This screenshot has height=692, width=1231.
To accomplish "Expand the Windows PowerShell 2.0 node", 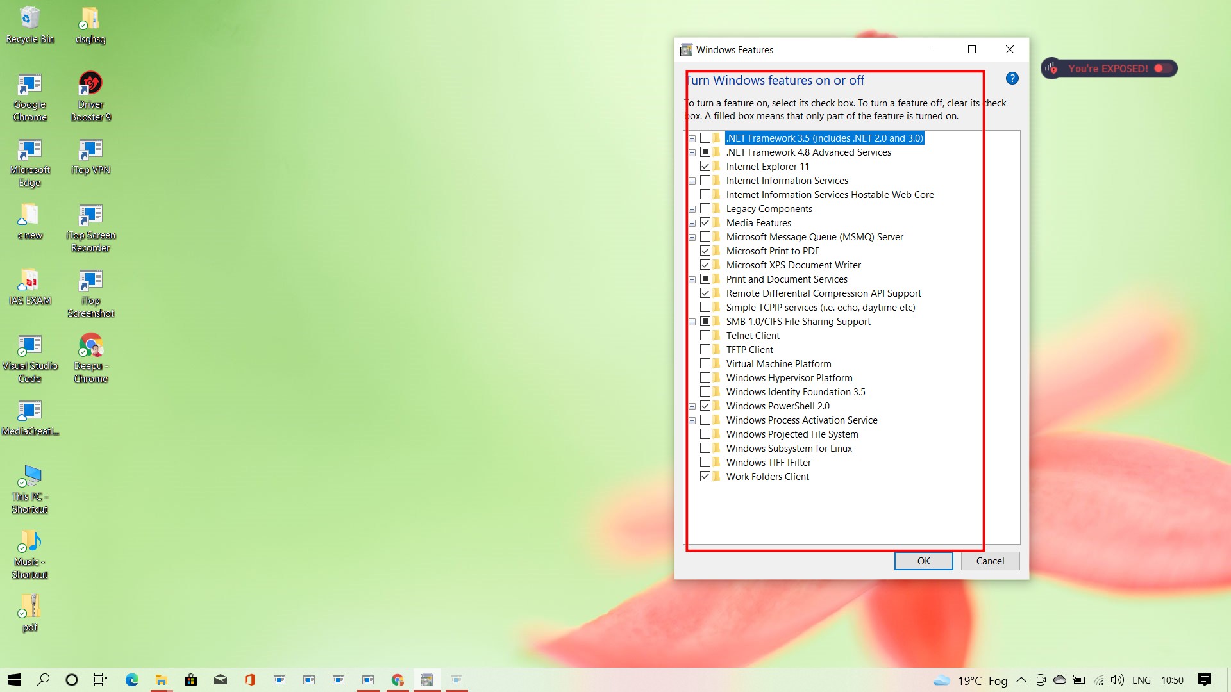I will click(x=692, y=406).
